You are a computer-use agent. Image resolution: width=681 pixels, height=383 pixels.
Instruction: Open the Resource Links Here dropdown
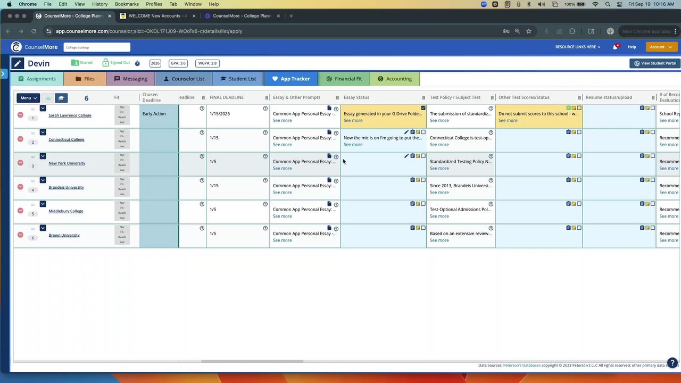coord(578,47)
